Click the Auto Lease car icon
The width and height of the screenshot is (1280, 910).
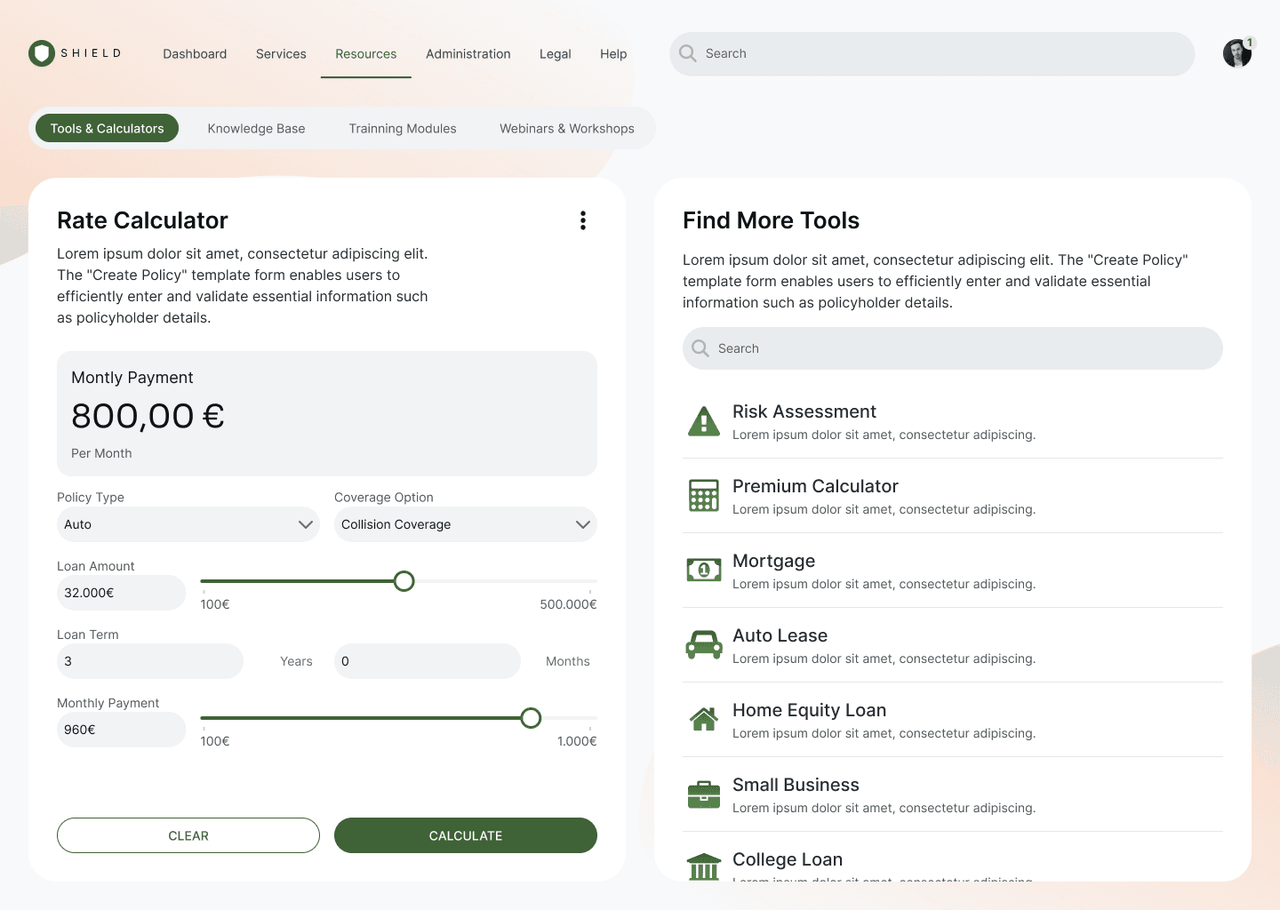(704, 645)
